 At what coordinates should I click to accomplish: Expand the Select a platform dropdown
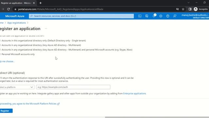click(17, 87)
